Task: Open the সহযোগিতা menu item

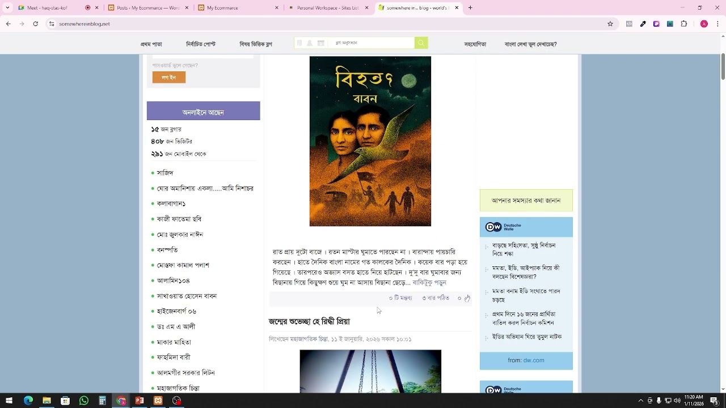Action: [475, 44]
